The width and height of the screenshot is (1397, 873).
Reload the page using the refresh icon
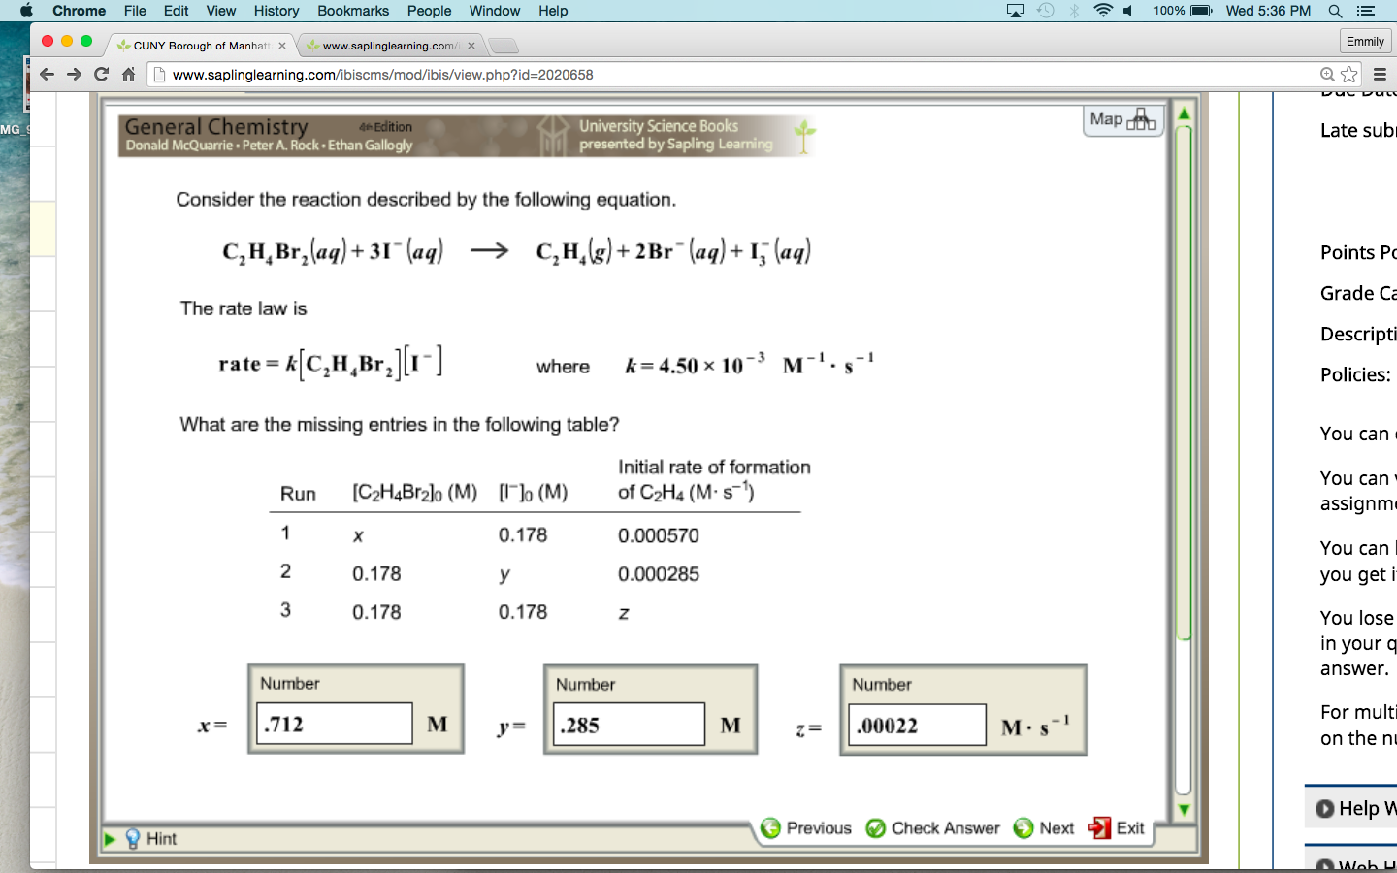pos(102,74)
